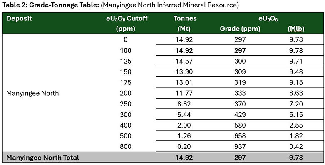The image size is (325, 165).
Task: Select tonnes value '0.20'
Action: 184,147
